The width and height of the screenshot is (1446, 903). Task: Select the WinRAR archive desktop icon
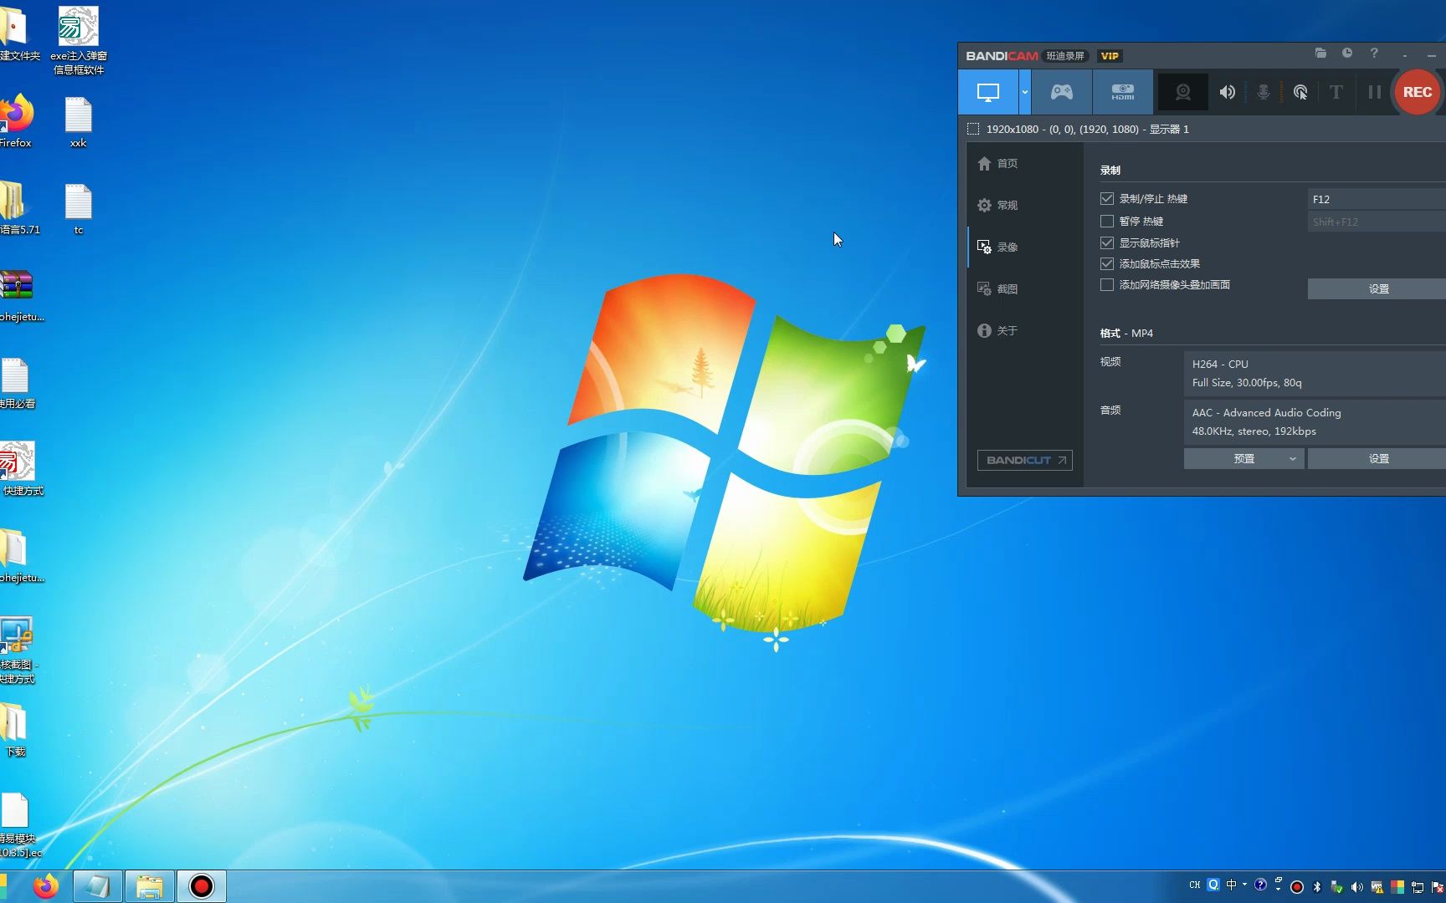(17, 296)
